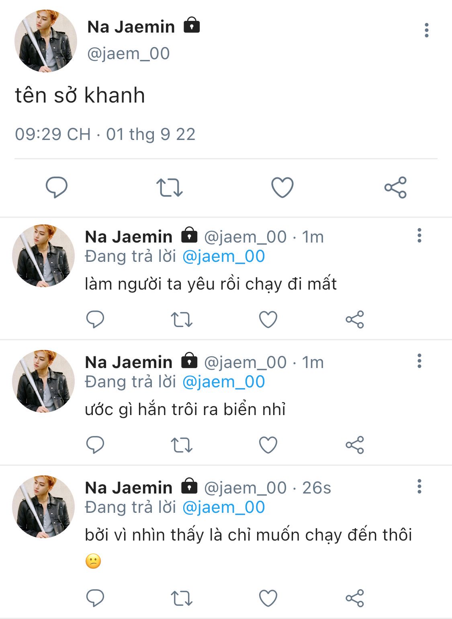Like the main "tên sở khanh" tweet
The image size is (452, 619).
pos(282,187)
